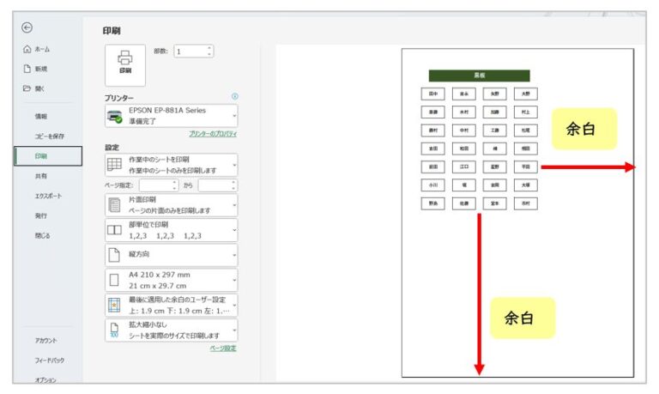Click the EPSON EP-881A printer icon

(114, 116)
